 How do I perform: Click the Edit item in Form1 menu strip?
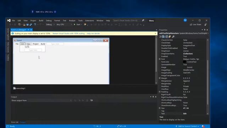pyautogui.click(x=22, y=44)
